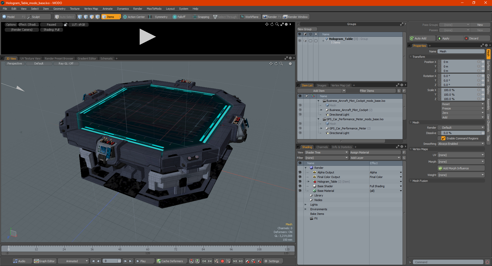The width and height of the screenshot is (492, 266).
Task: Open the Vertex Map menu
Action: 91,9
